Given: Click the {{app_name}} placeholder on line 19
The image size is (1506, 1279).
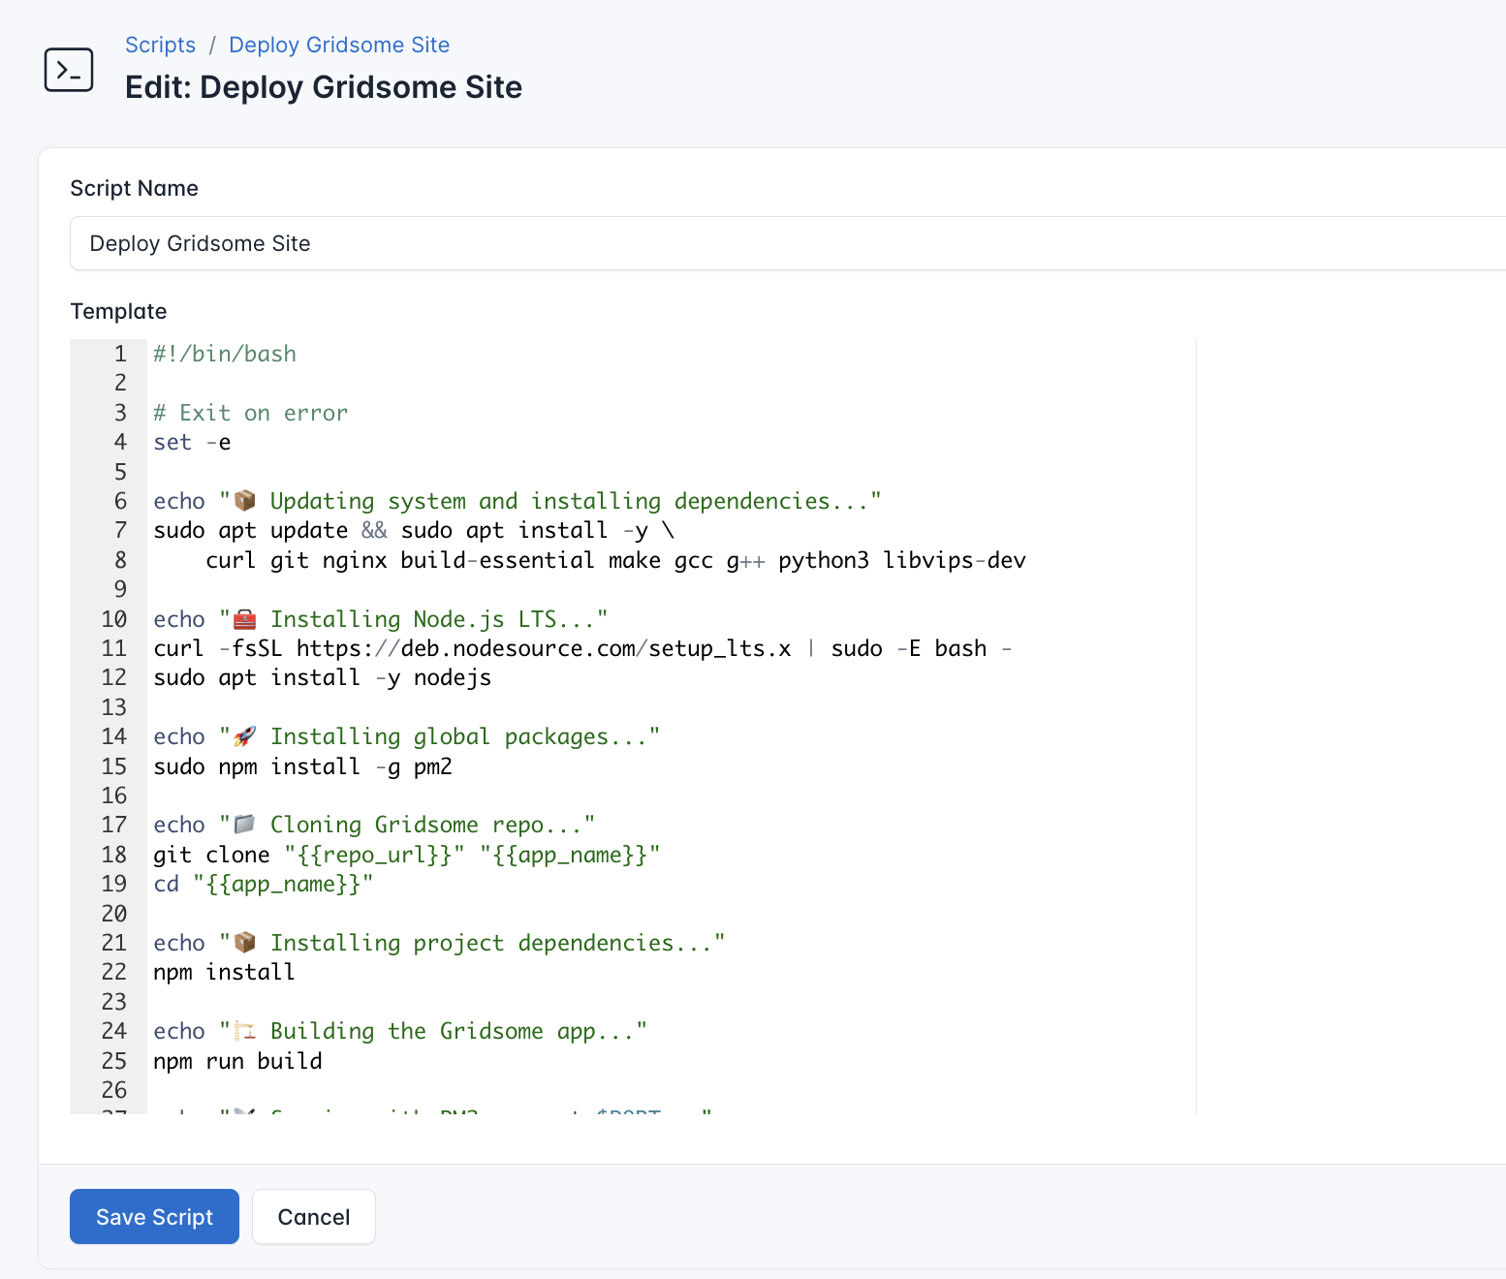Looking at the screenshot, I should click(281, 884).
